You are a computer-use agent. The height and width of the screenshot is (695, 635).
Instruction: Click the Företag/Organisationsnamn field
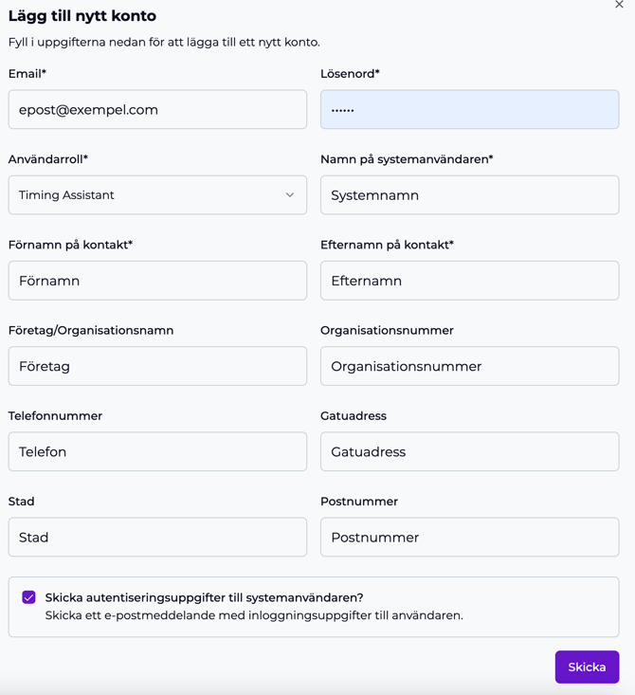click(157, 366)
